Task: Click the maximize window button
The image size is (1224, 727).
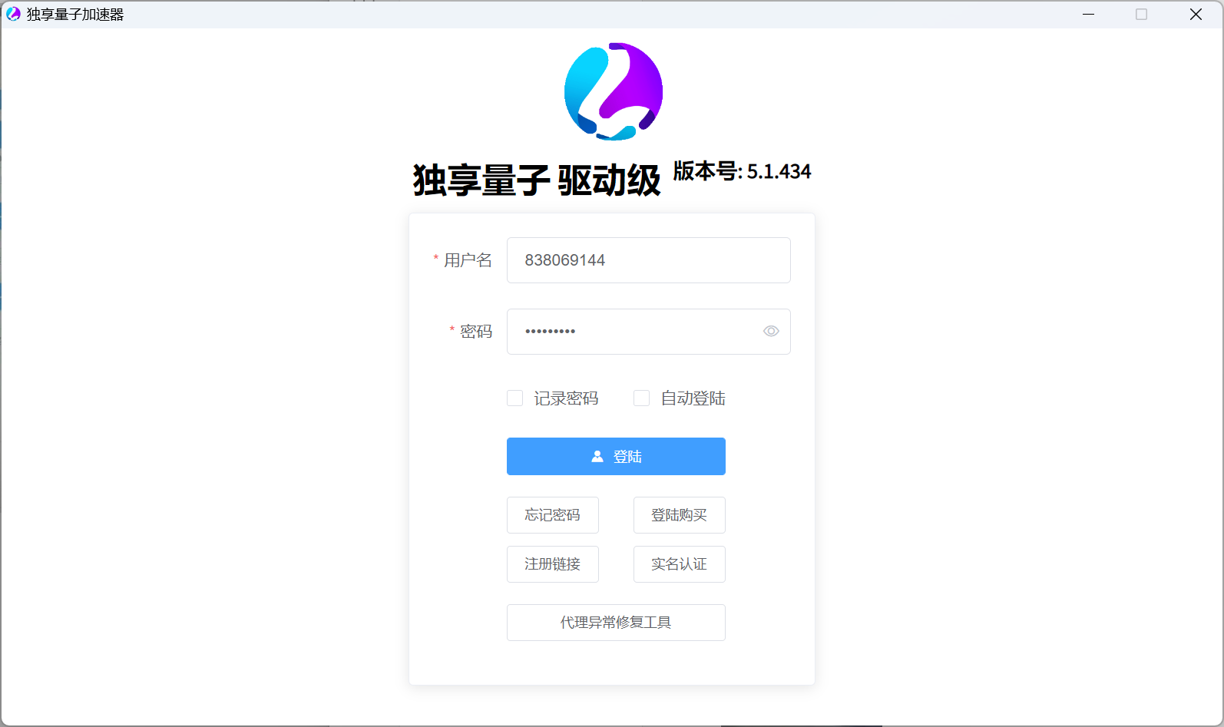Action: click(x=1142, y=14)
